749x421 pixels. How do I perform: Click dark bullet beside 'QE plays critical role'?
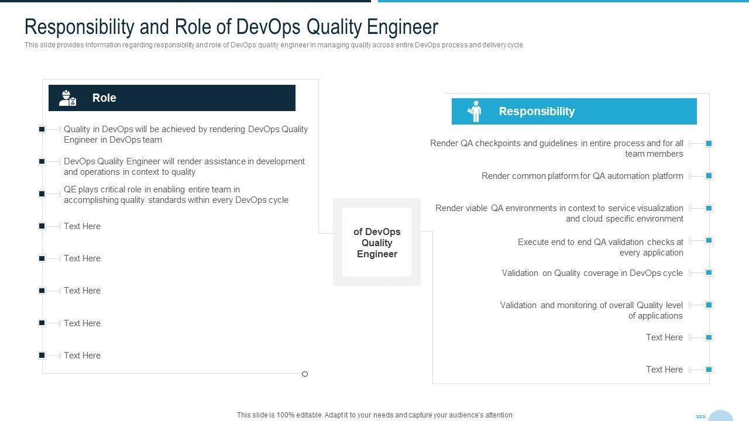42,194
